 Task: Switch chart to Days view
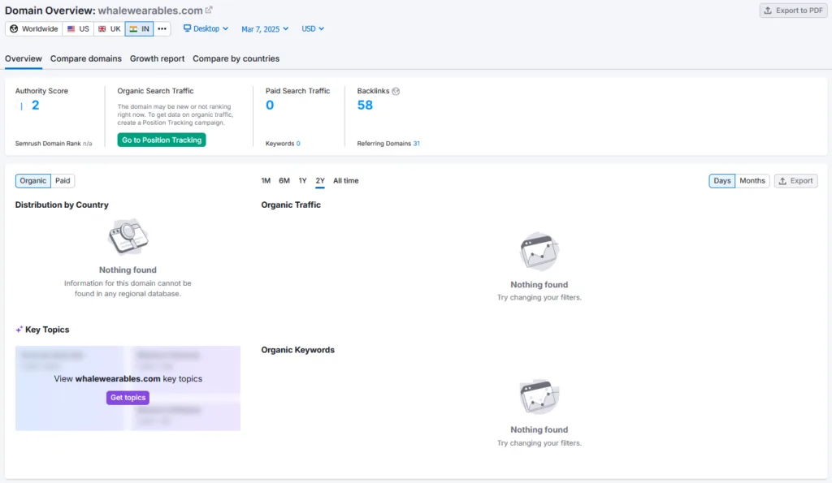tap(721, 181)
